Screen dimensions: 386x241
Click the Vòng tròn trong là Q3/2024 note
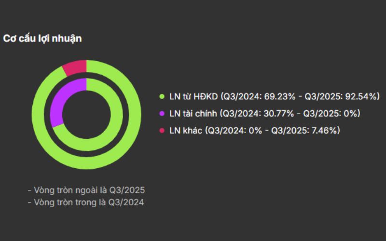(x=86, y=202)
